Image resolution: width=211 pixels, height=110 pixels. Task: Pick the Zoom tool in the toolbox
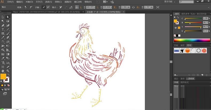click(x=8, y=71)
